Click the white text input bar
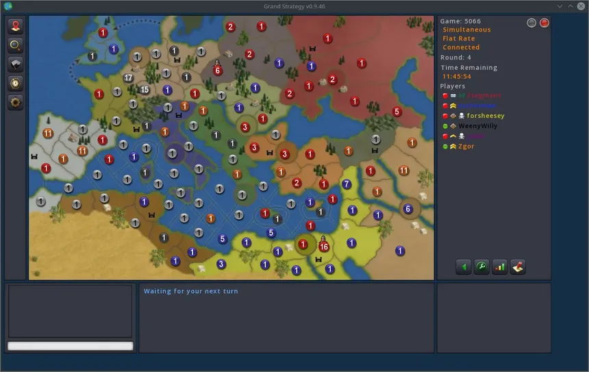 (71, 346)
